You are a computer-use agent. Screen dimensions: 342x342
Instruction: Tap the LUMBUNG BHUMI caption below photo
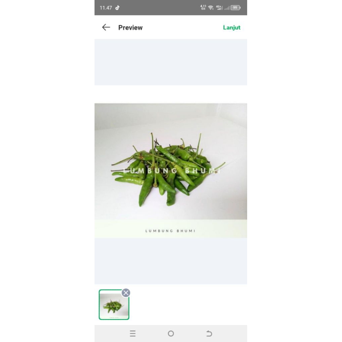[170, 231]
